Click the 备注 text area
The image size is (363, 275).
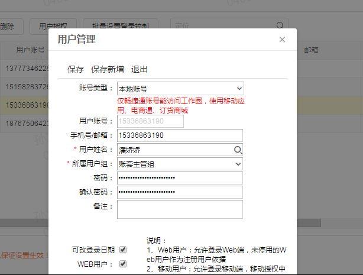180,209
